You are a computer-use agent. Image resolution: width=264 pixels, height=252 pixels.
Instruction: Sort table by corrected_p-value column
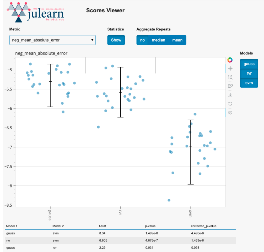point(203,226)
